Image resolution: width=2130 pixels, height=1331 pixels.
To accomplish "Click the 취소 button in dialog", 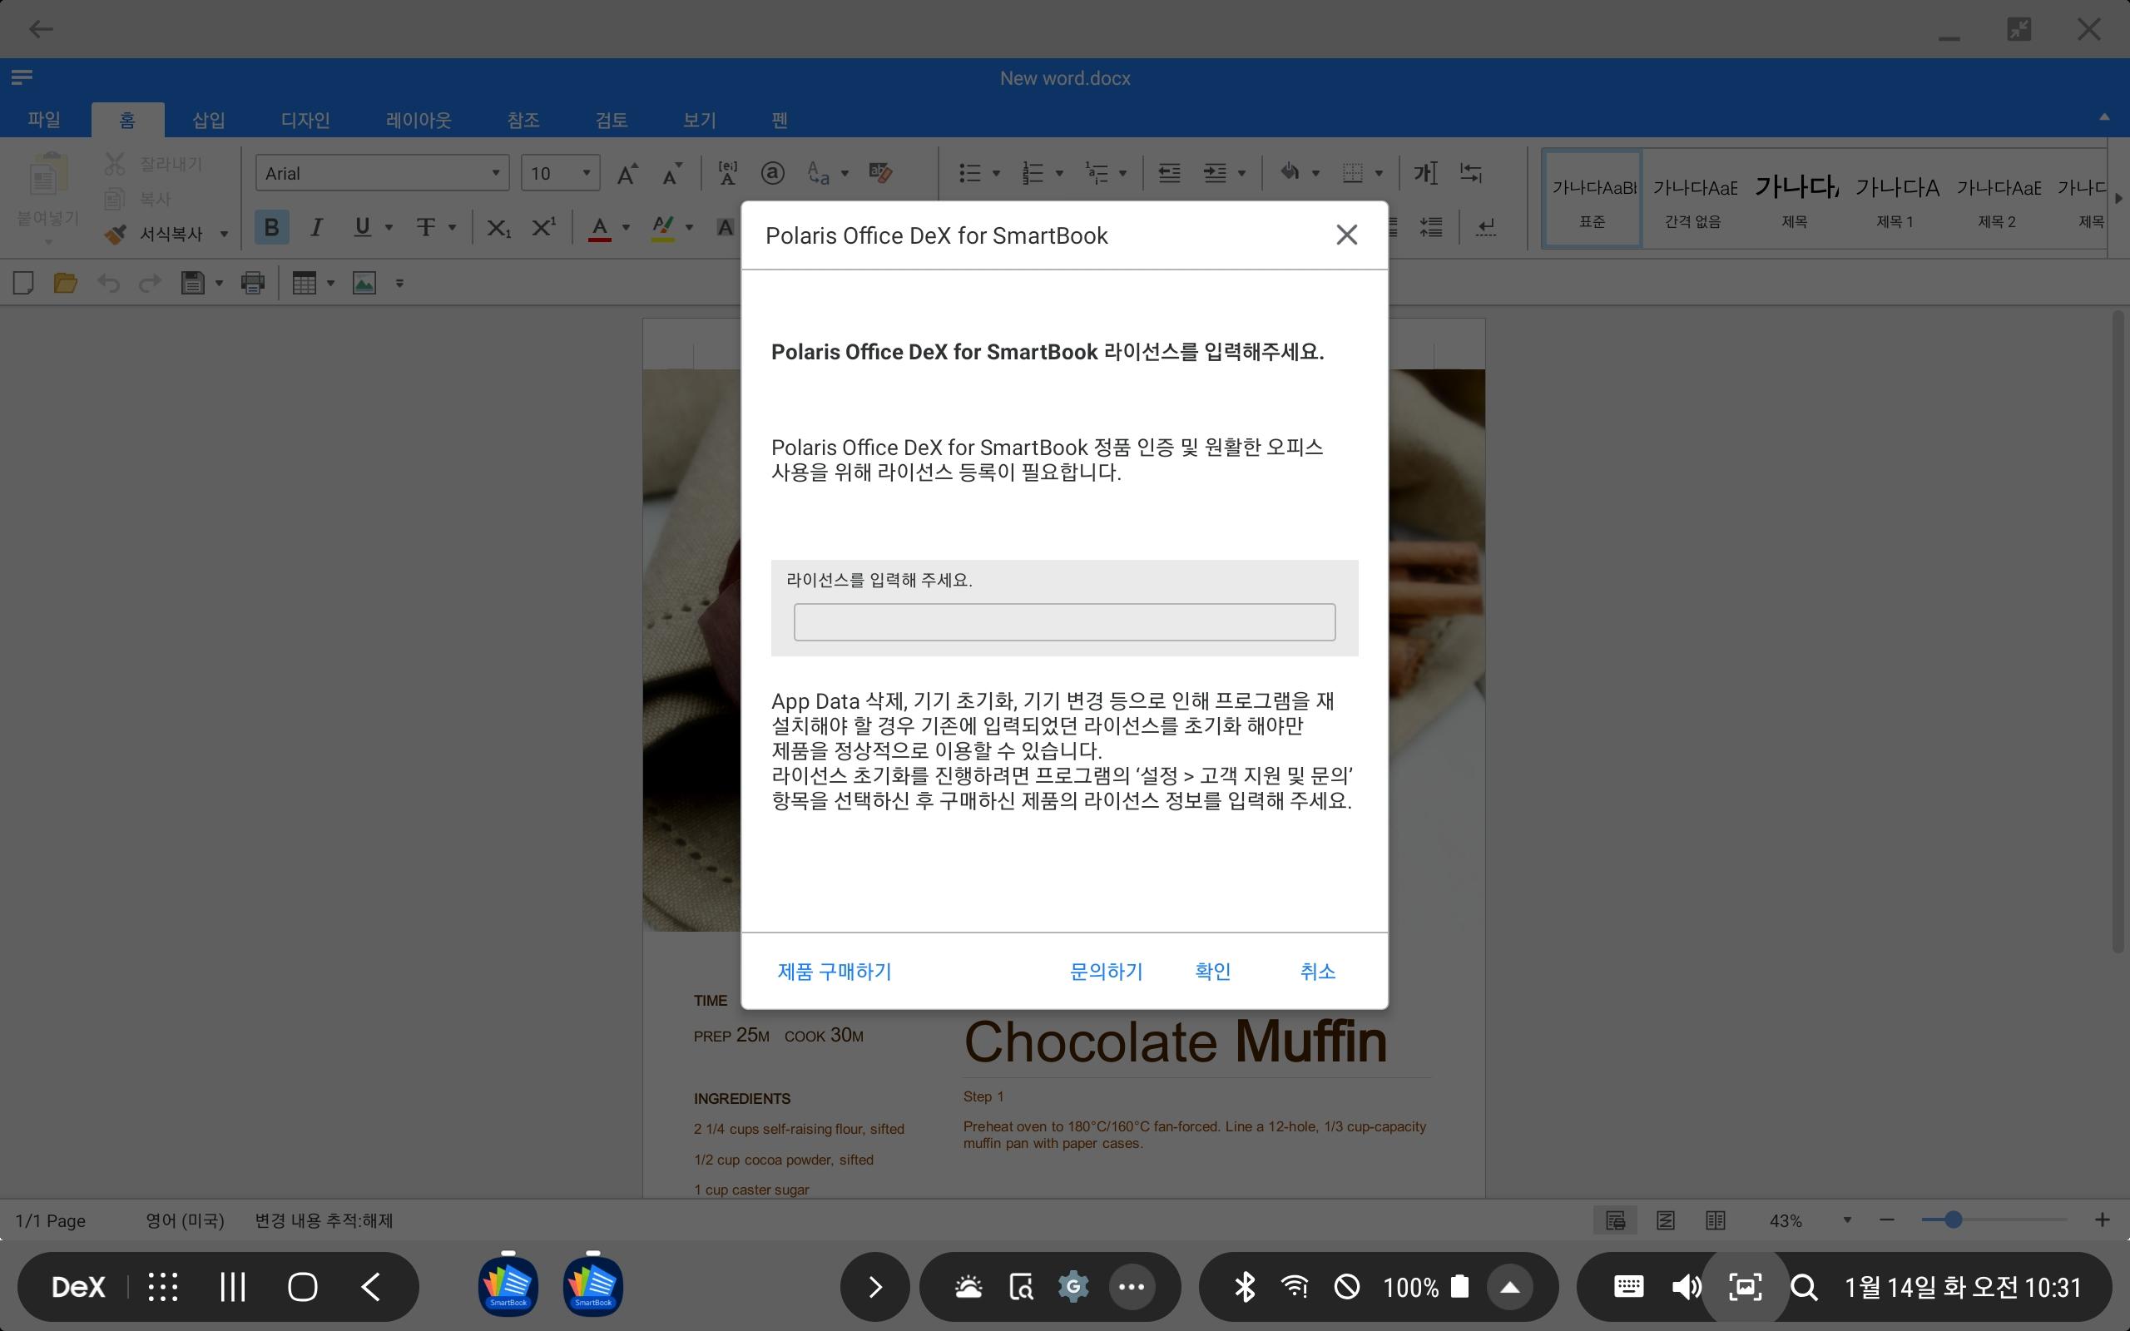I will point(1318,971).
